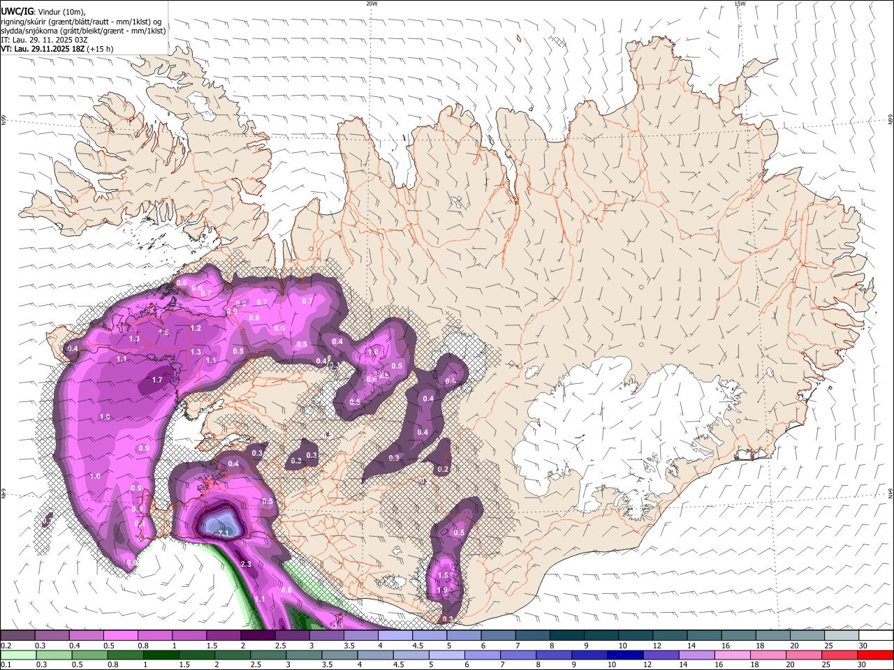The width and height of the screenshot is (894, 670).
Task: Click the '12' label under the upper legend row
Action: [656, 646]
